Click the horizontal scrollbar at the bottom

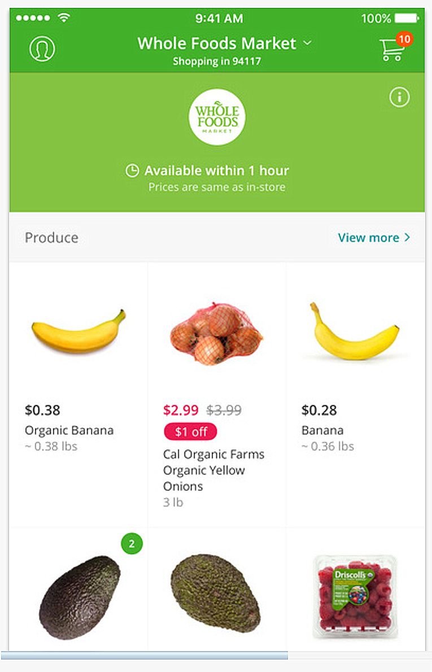click(145, 655)
